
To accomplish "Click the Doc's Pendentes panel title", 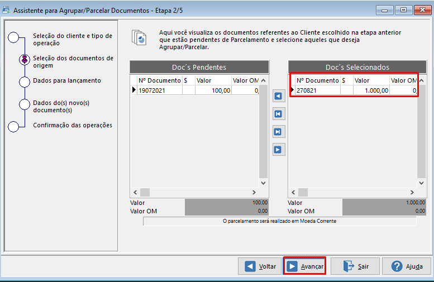I will (x=199, y=67).
